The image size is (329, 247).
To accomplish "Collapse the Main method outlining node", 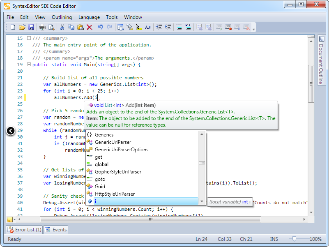I will tap(29, 65).
